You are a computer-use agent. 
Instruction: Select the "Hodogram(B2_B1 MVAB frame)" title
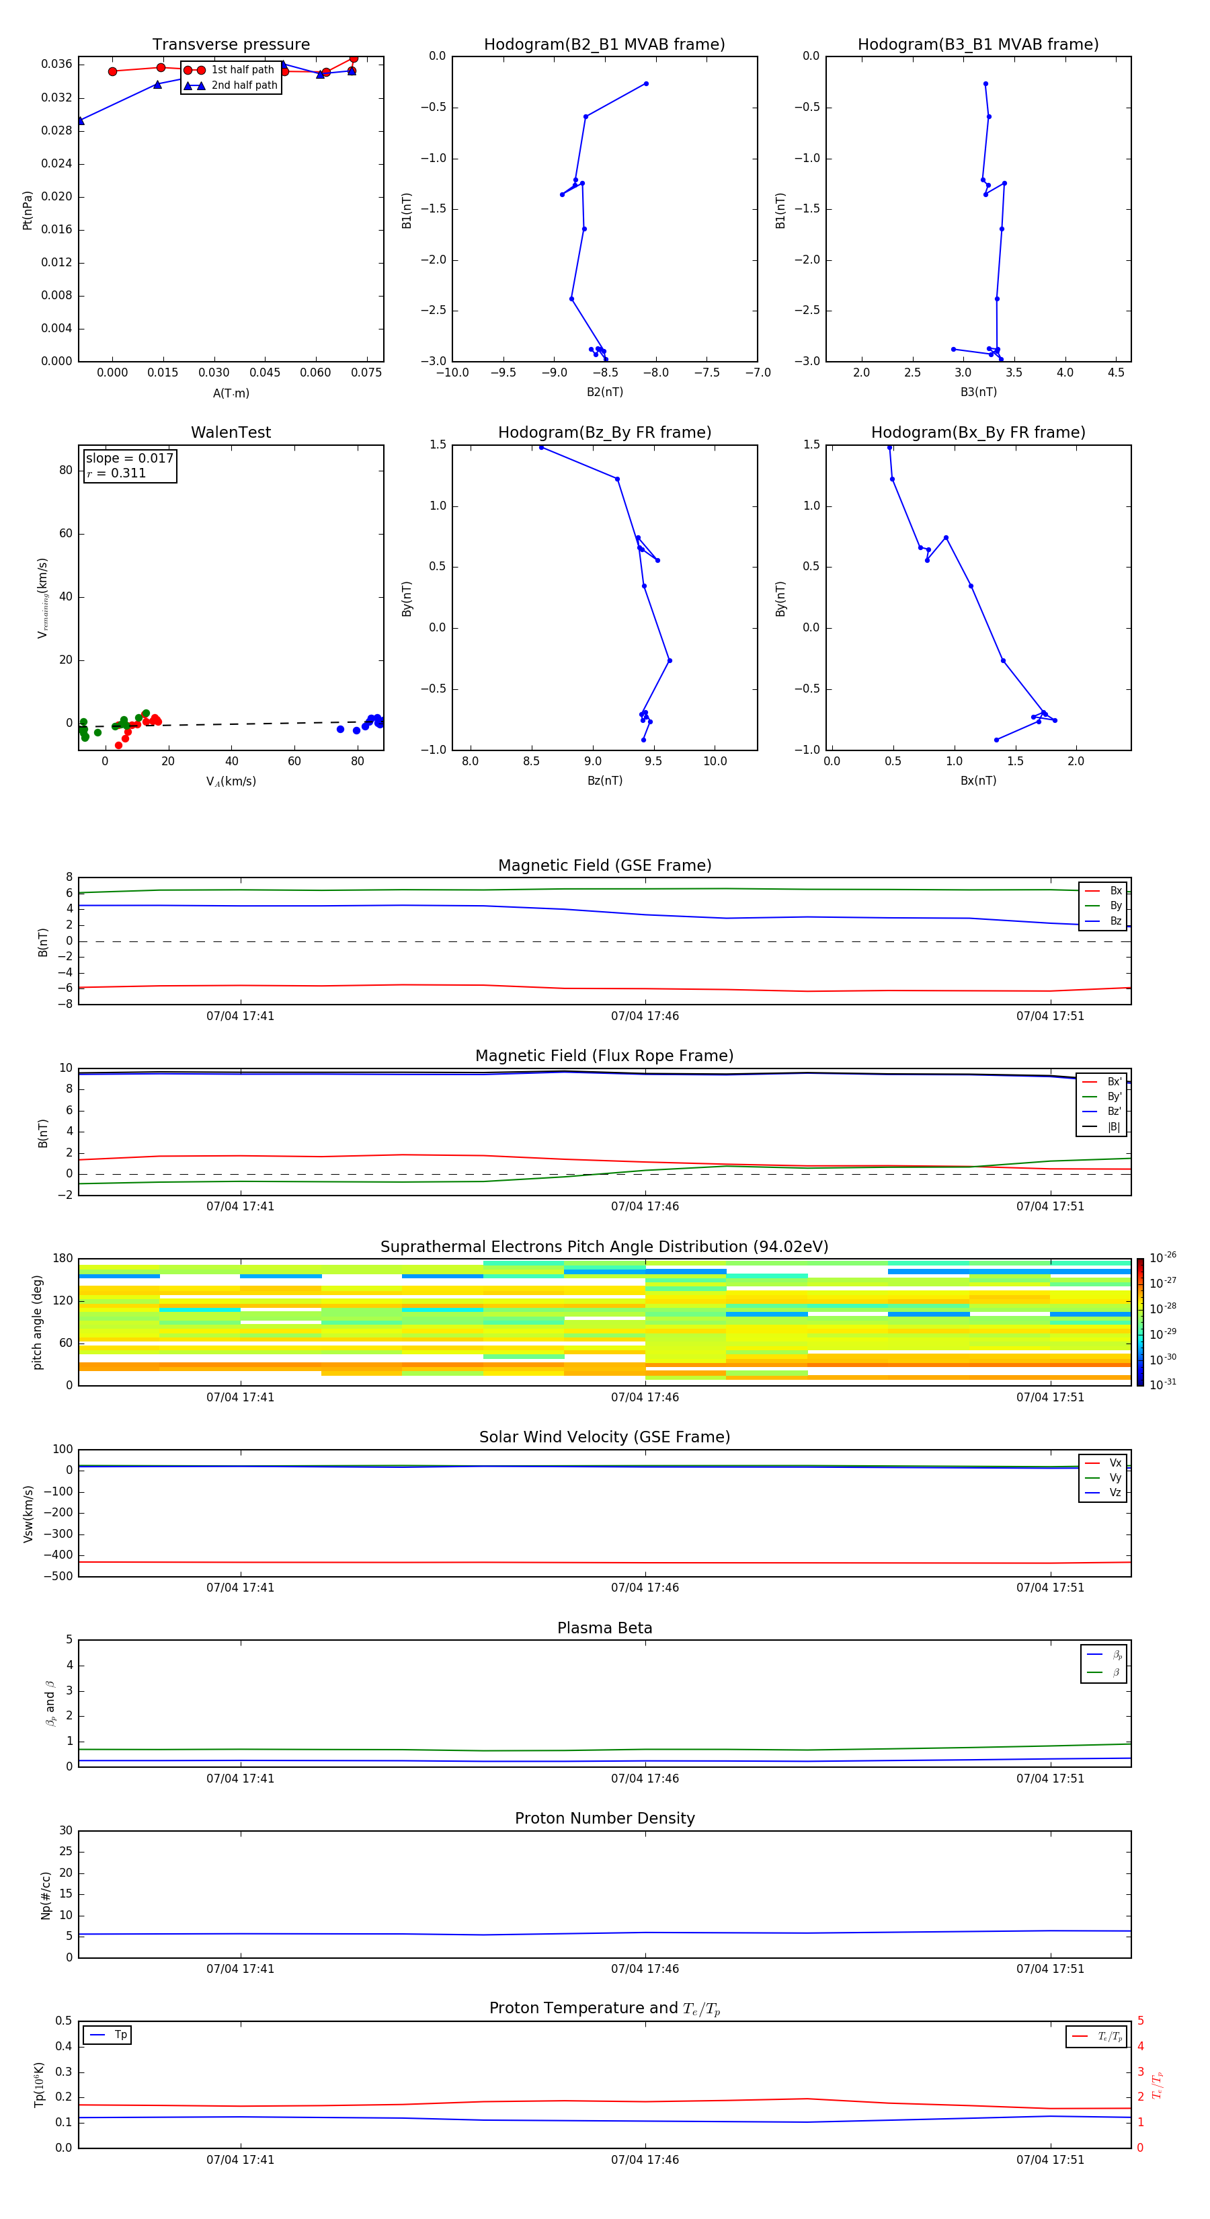click(604, 45)
